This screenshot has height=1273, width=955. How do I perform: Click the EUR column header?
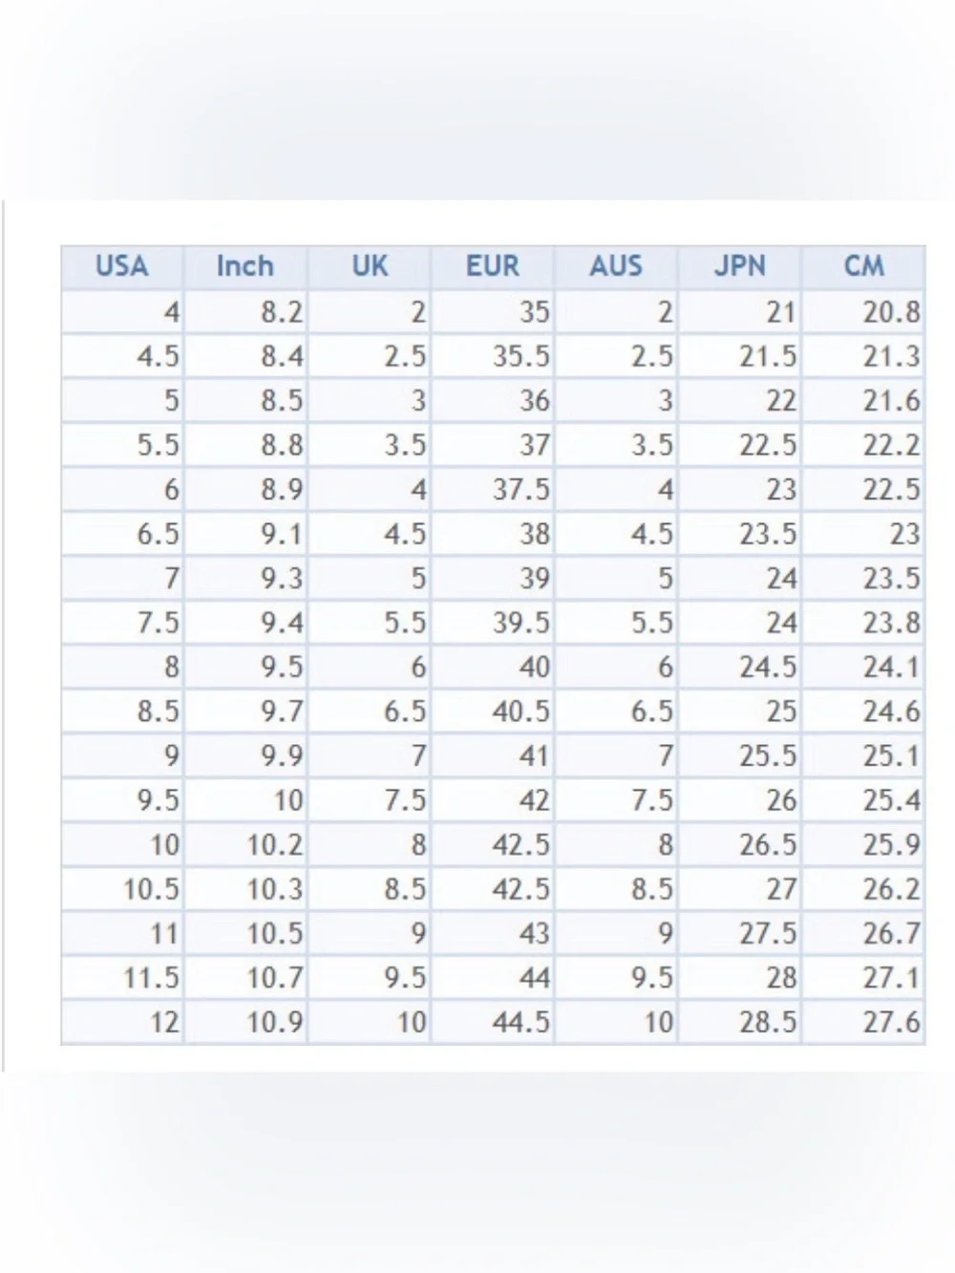click(493, 266)
